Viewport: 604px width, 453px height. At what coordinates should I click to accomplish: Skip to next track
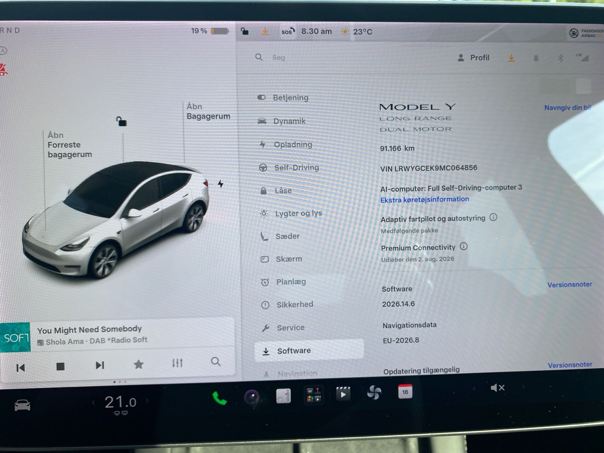100,365
